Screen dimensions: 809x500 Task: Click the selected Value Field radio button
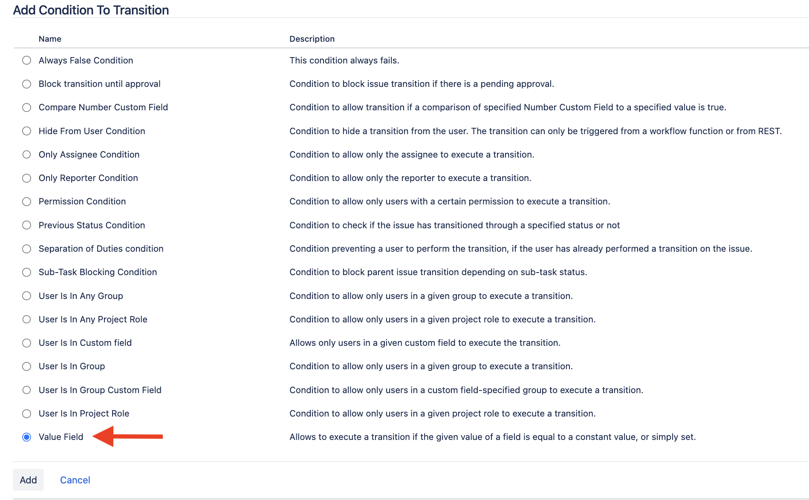click(26, 437)
